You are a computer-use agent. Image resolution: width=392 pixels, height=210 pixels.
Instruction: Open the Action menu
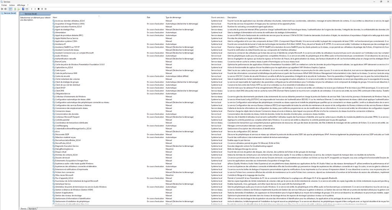tap(12, 5)
